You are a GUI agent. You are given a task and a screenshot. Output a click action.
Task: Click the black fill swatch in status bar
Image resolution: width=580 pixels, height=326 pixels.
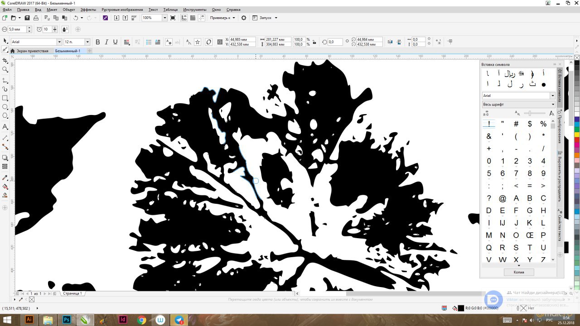461,308
